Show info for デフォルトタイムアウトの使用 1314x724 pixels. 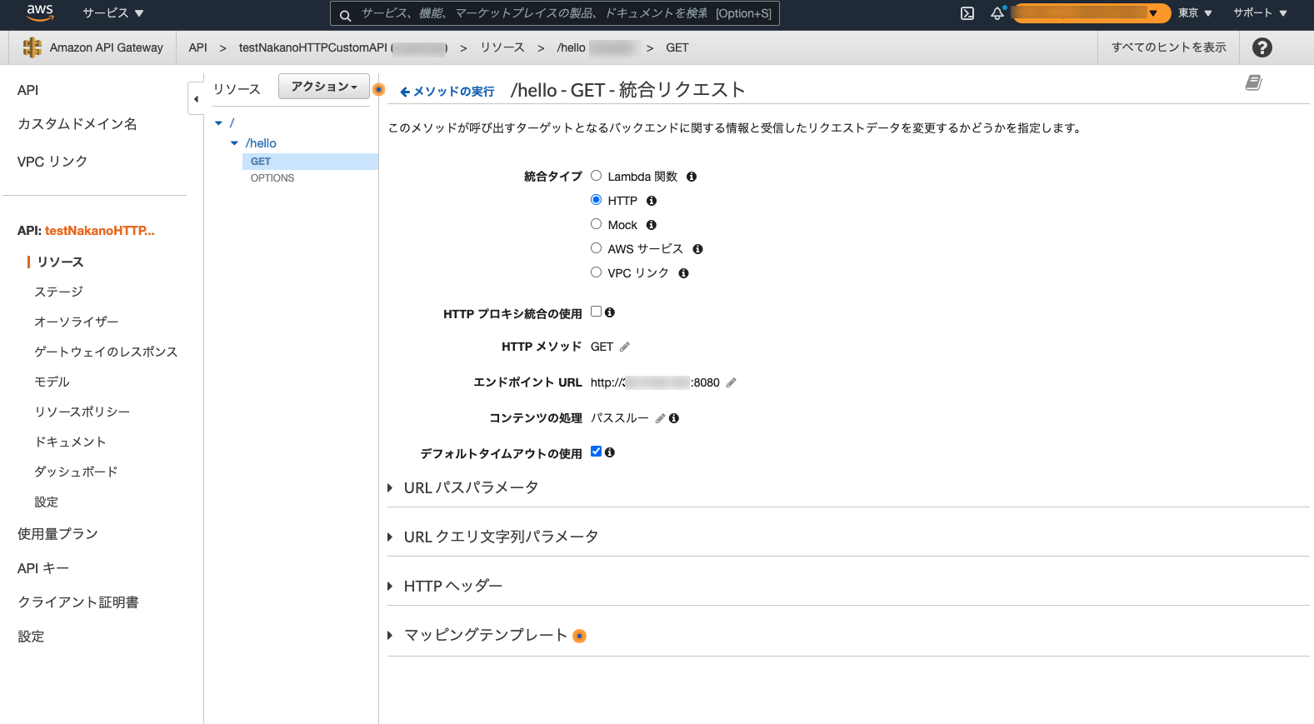pos(610,452)
